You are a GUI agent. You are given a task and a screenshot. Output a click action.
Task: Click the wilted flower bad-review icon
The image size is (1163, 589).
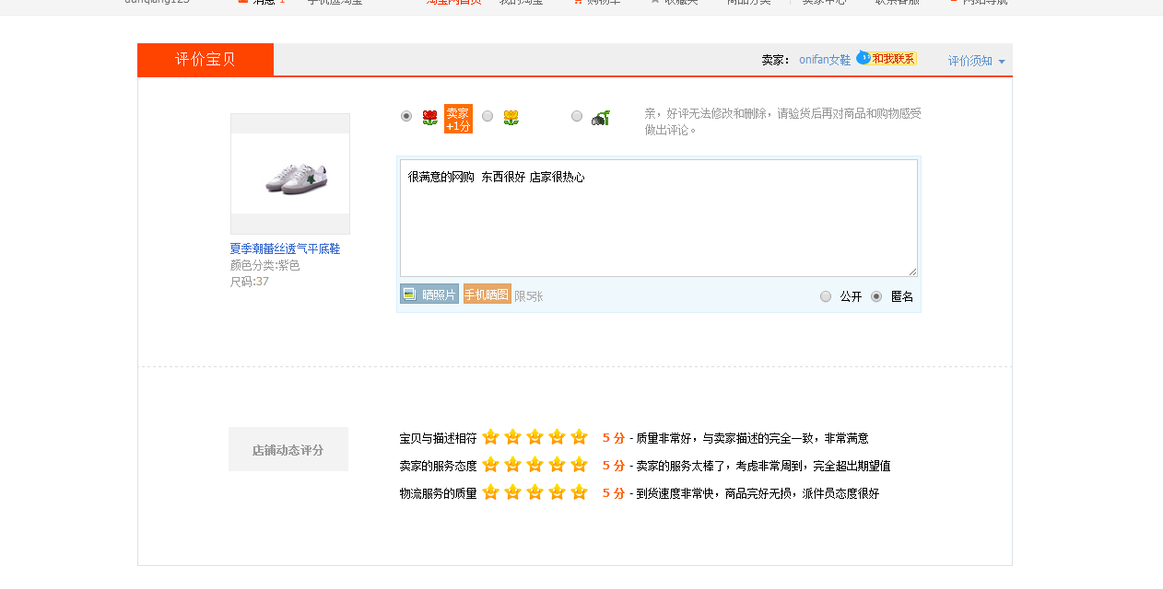tap(600, 117)
